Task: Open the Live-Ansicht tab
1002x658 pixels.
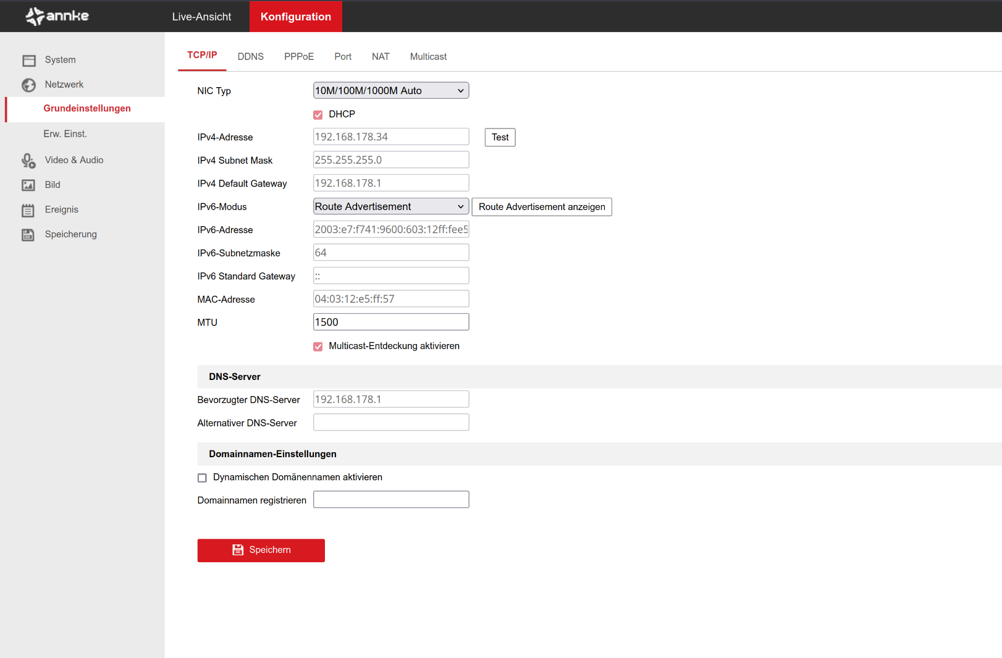Action: (201, 17)
